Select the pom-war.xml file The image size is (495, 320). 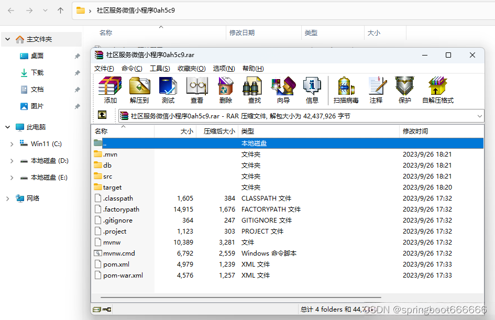pyautogui.click(x=287, y=275)
